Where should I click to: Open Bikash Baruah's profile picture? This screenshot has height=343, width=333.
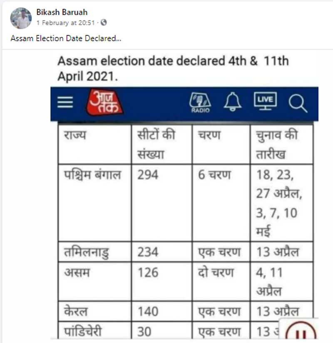click(21, 18)
